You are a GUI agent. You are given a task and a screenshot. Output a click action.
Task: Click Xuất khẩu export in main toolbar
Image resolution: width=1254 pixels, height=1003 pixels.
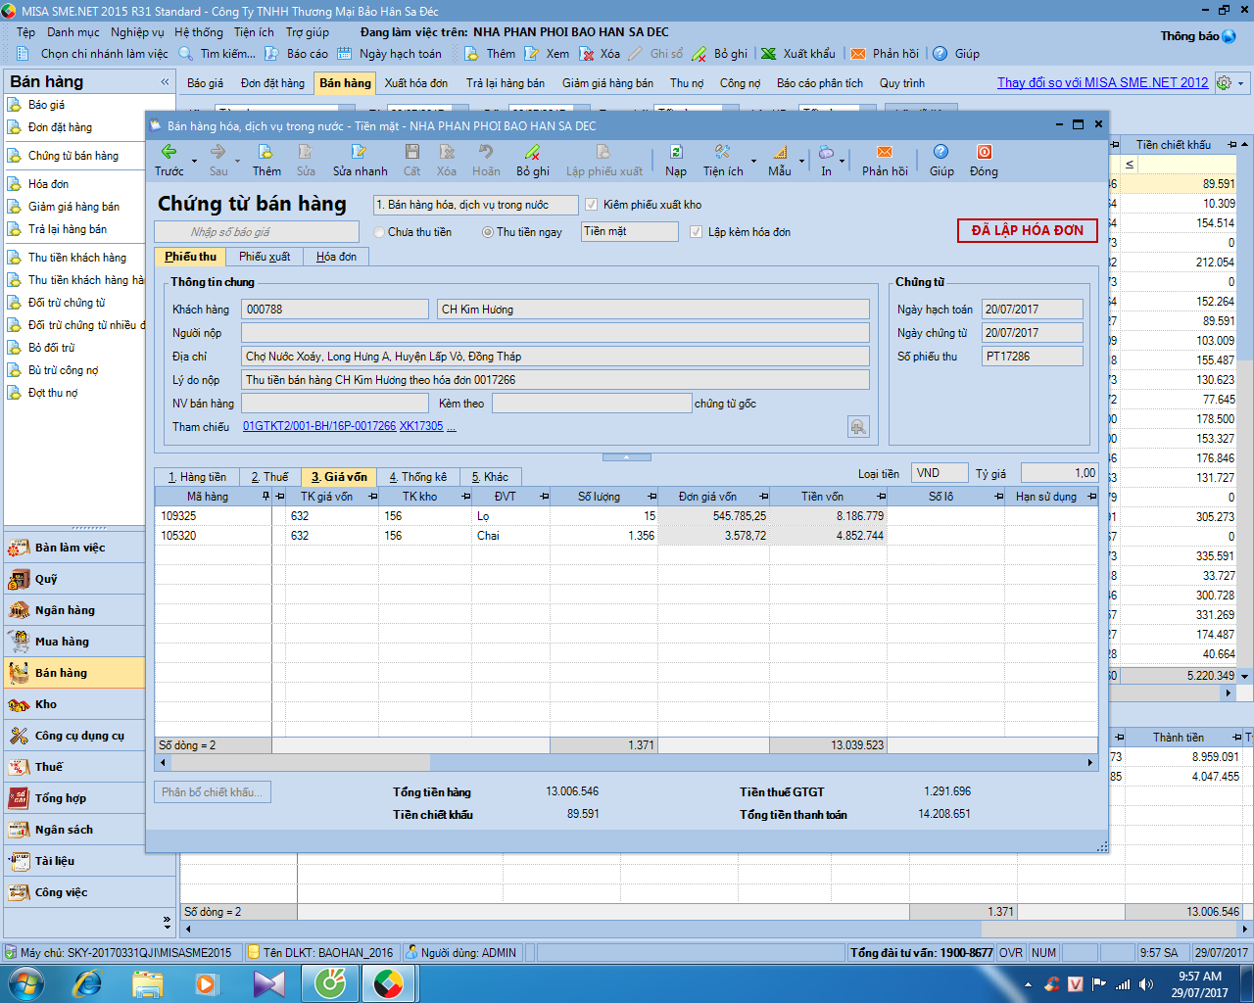click(799, 54)
